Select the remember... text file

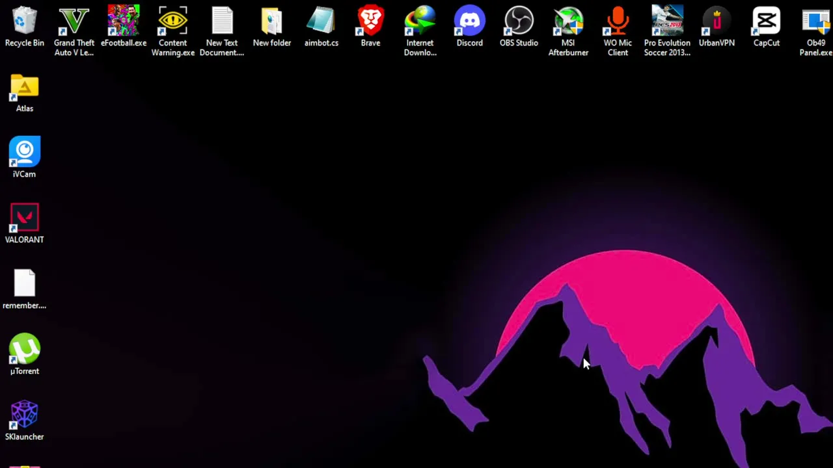[25, 289]
